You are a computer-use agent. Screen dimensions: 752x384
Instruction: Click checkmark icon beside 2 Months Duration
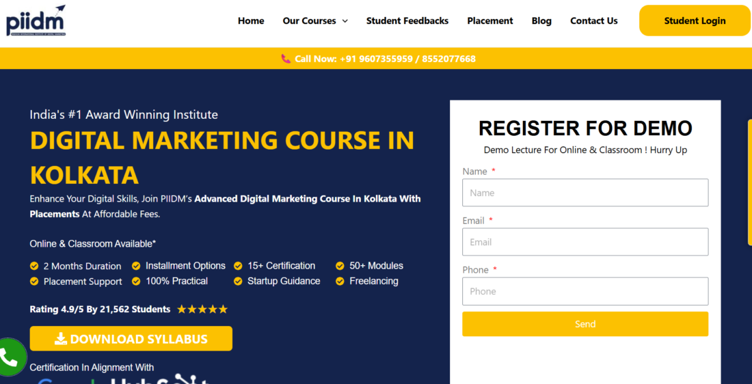(x=34, y=266)
